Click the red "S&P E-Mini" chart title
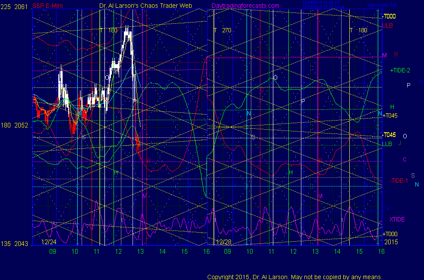Viewport: 424px width, 280px height. tap(47, 6)
